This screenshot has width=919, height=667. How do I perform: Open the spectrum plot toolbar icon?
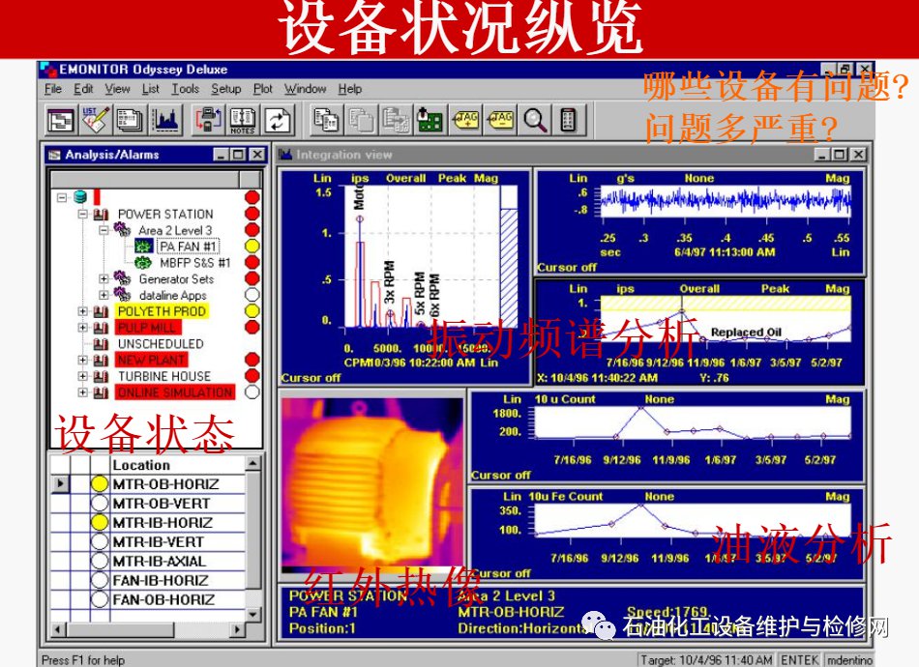(x=166, y=120)
